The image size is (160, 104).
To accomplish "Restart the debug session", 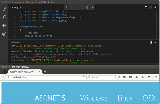I will (x=87, y=7).
